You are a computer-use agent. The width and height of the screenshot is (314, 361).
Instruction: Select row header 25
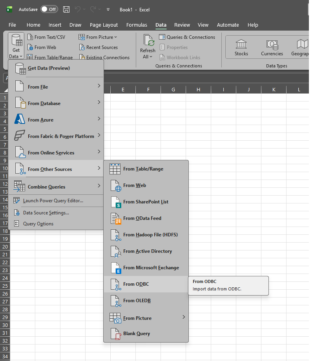click(5, 286)
